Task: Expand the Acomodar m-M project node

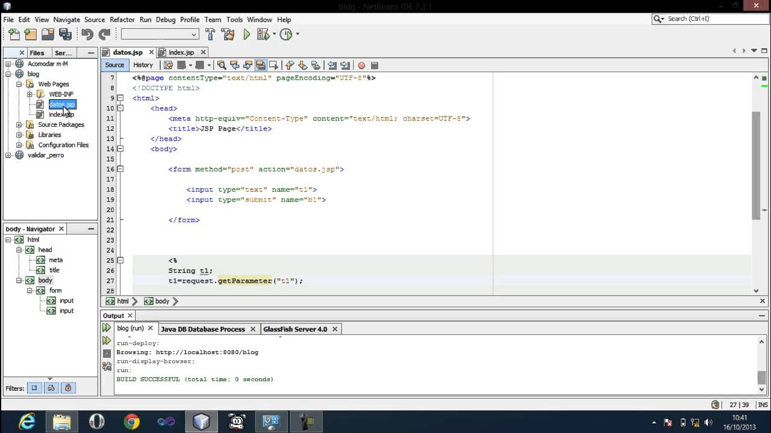Action: pos(8,64)
